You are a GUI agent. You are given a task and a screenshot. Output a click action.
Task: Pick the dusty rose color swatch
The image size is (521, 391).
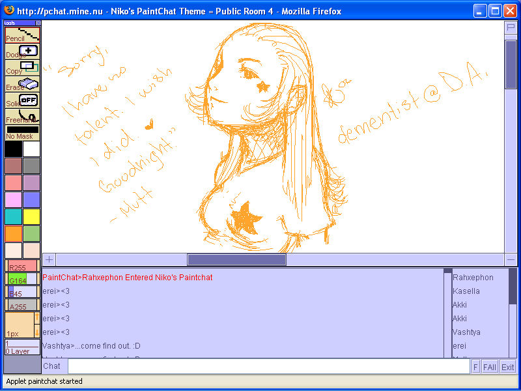[x=13, y=166]
